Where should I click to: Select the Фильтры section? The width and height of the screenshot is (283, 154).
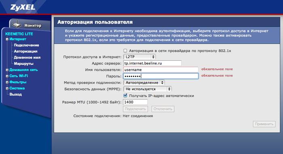tap(18, 82)
